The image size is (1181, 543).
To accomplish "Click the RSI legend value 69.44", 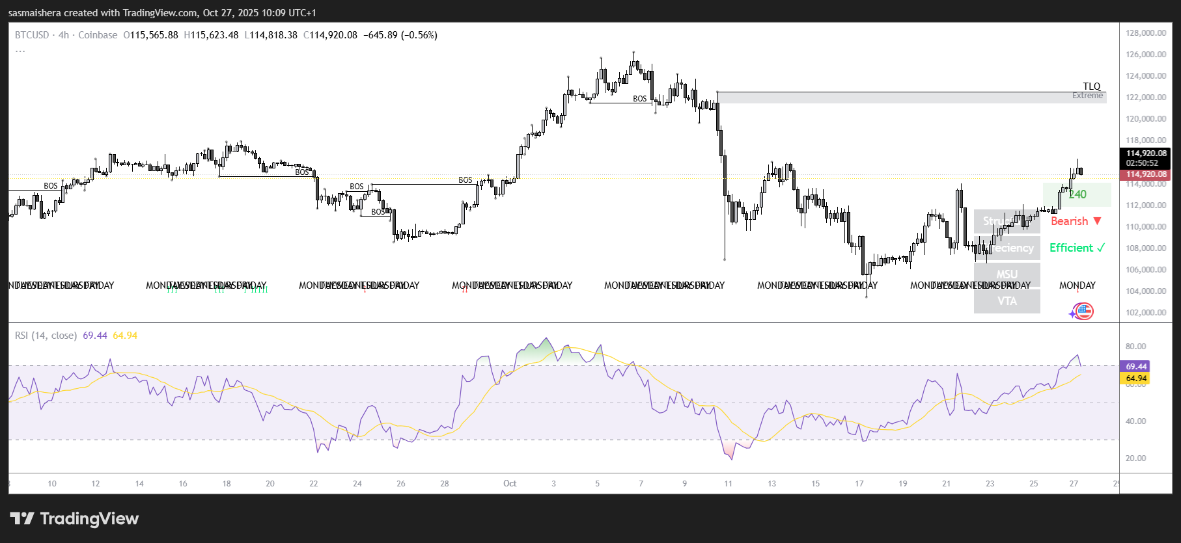I will point(95,336).
